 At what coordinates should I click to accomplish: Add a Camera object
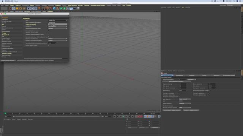tap(75, 8)
